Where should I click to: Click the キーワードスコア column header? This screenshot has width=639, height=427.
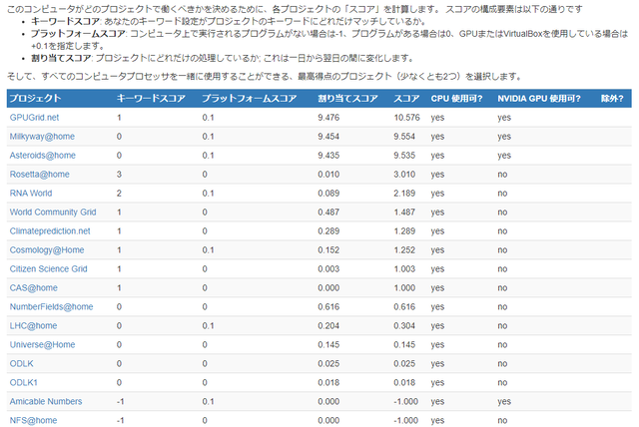tap(151, 98)
